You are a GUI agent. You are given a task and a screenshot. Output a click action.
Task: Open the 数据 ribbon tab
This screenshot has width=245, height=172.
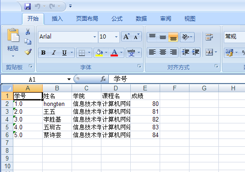point(141,19)
